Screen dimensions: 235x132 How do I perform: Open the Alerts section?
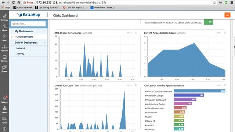4,28
